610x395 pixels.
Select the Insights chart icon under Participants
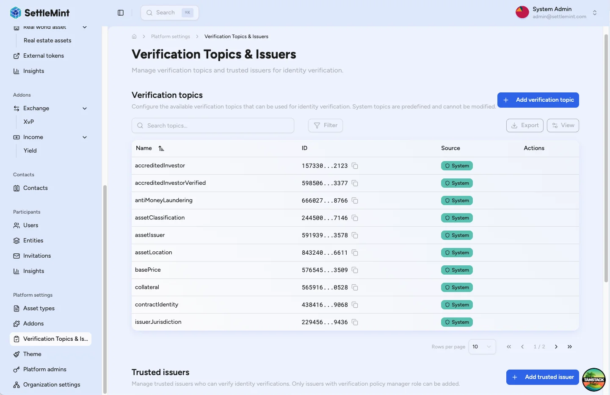(16, 271)
